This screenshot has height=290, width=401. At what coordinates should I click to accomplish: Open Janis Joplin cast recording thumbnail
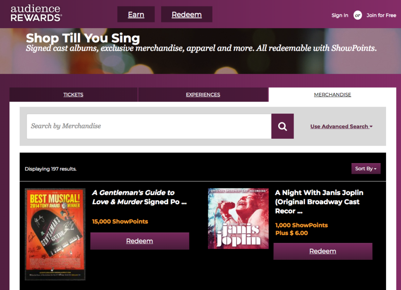239,219
